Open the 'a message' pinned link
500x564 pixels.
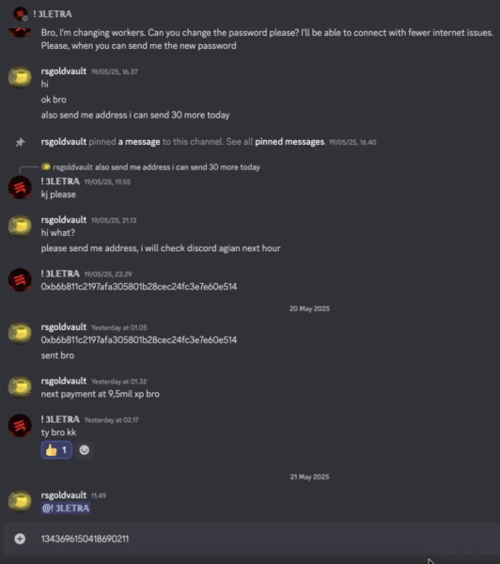(x=139, y=142)
